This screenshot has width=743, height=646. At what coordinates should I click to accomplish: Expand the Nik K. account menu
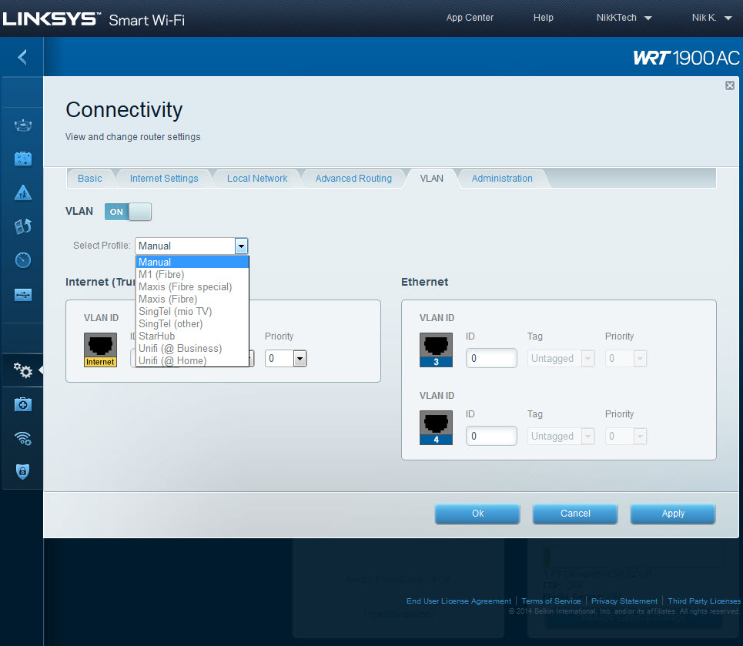pos(711,18)
